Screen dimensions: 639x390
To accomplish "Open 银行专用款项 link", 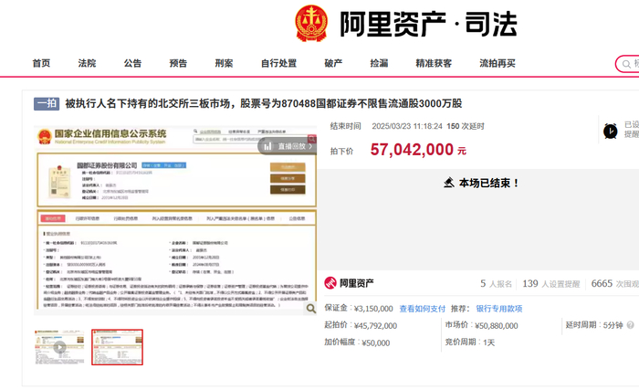I will click(499, 309).
